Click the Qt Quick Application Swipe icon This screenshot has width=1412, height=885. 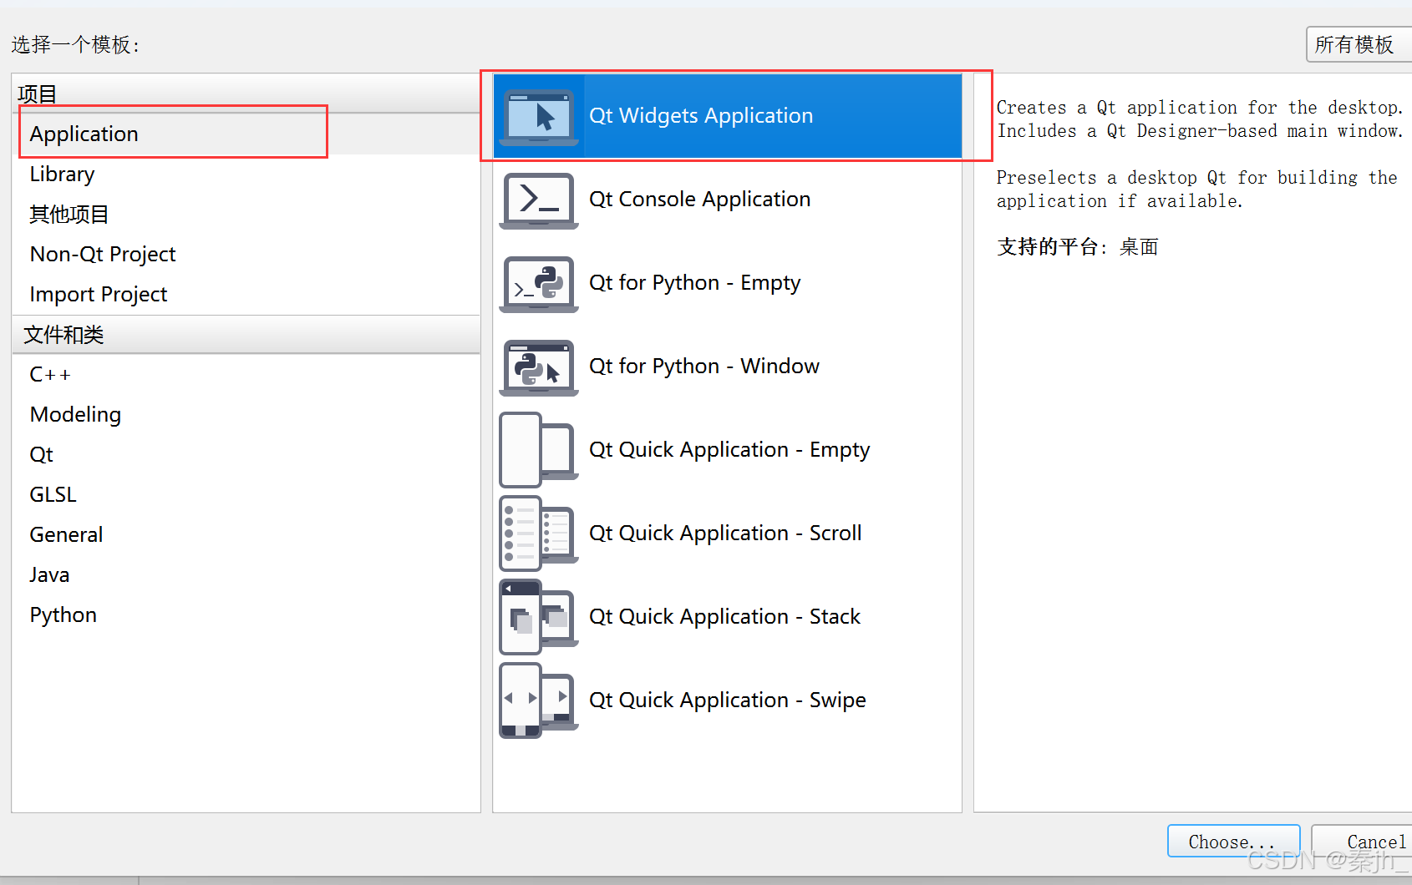click(539, 700)
